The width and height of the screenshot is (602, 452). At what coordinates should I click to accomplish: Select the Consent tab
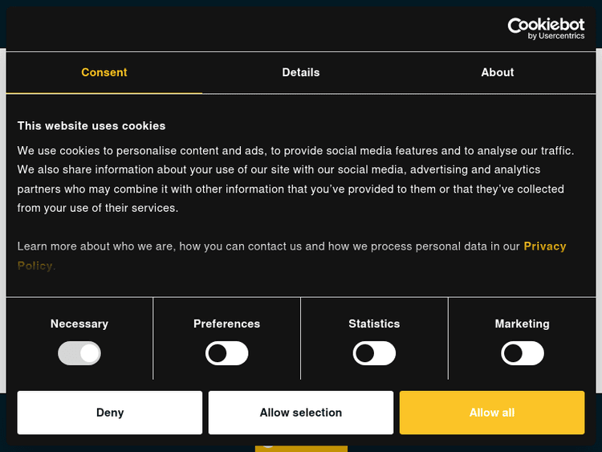104,72
